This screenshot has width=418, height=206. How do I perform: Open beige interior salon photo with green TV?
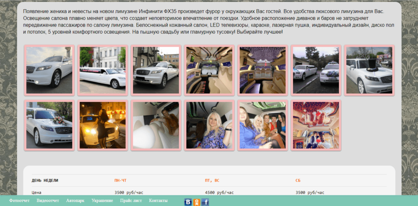pyautogui.click(x=209, y=70)
